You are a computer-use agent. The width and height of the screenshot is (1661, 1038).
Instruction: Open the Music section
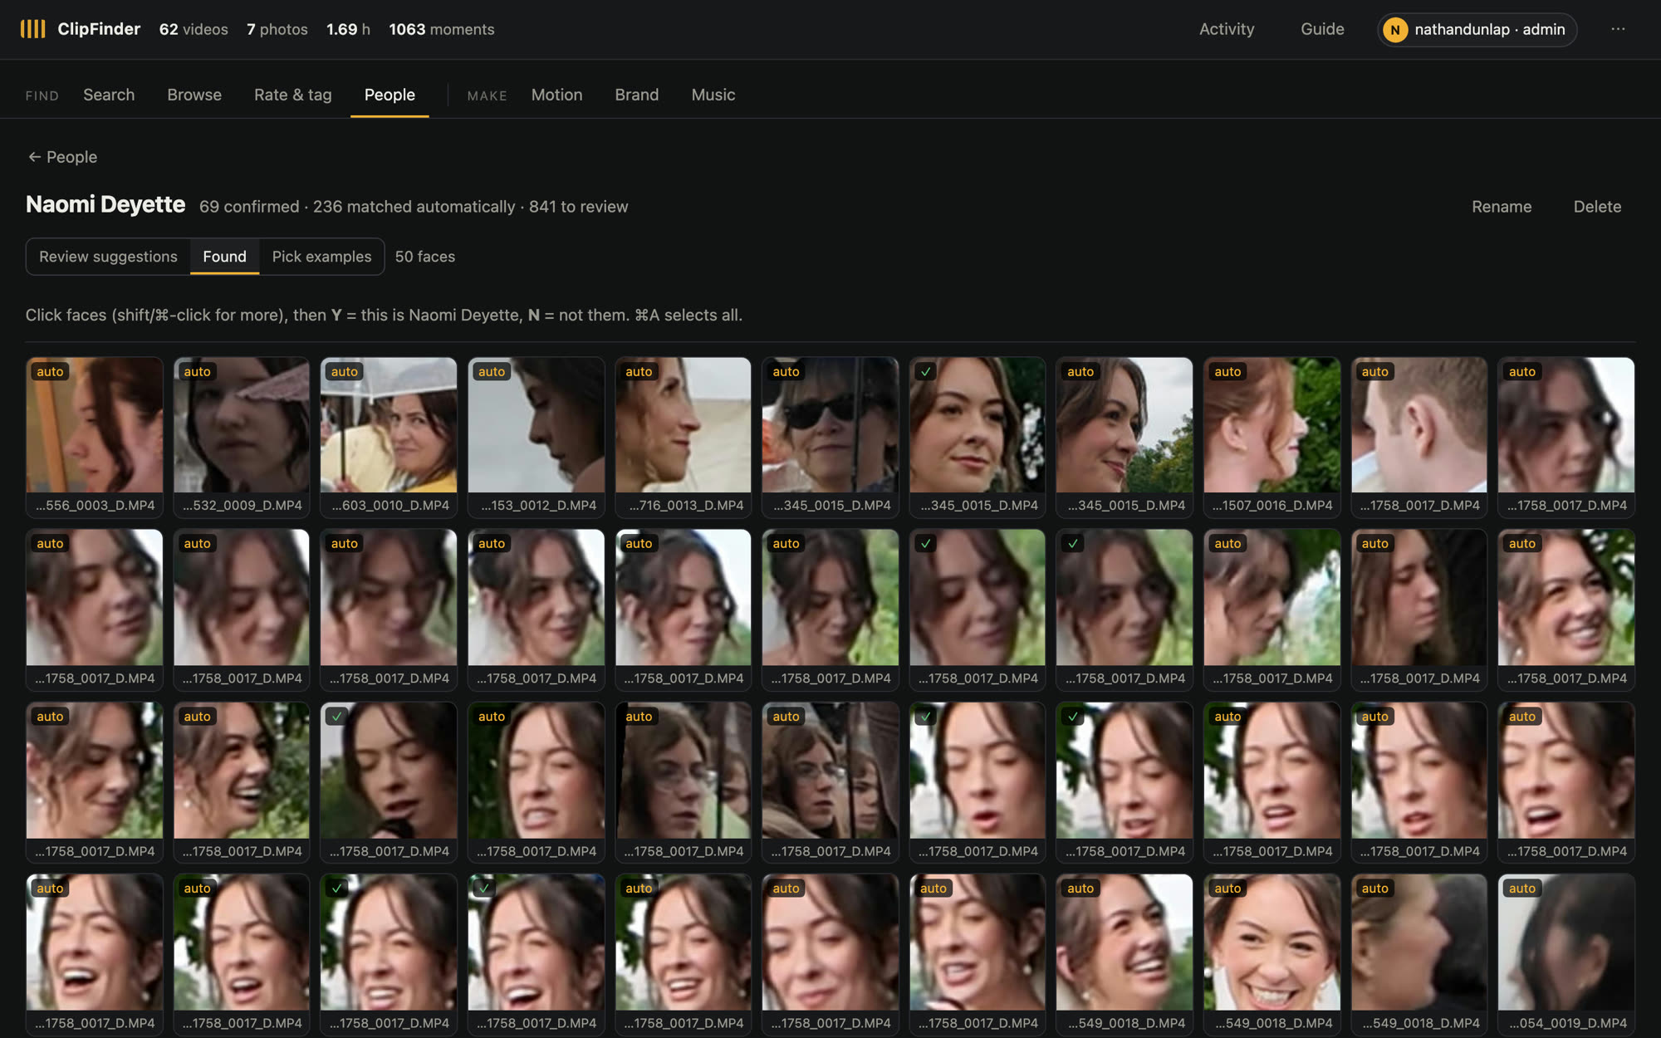(x=713, y=95)
